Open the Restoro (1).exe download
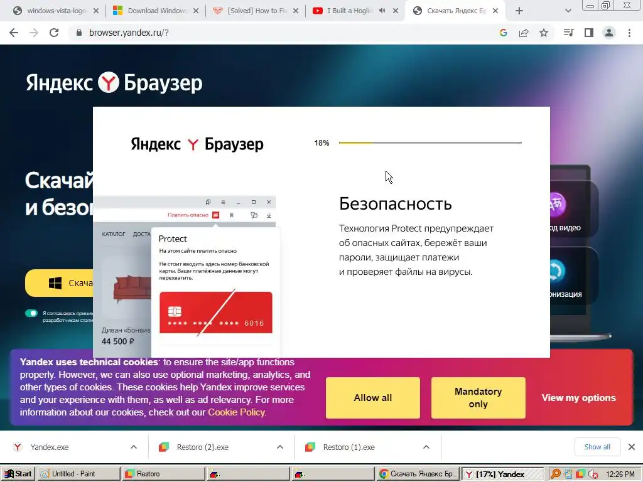 (x=349, y=447)
